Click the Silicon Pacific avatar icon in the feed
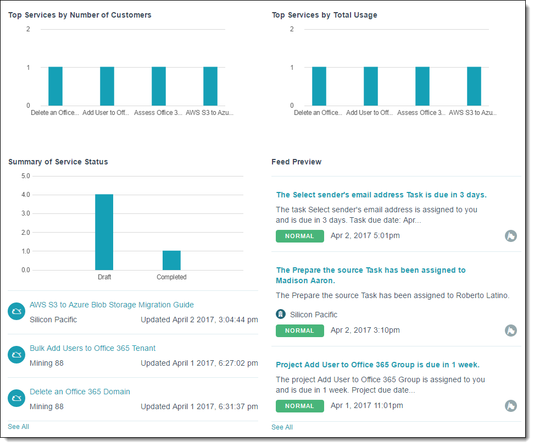The image size is (534, 446). [x=281, y=314]
